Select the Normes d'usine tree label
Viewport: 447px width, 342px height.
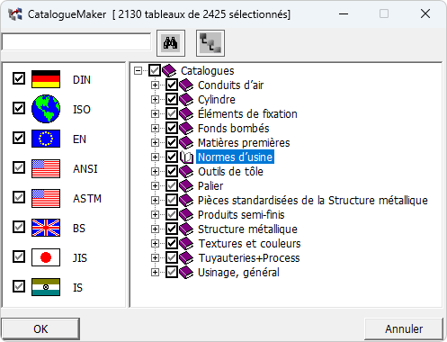click(x=235, y=157)
